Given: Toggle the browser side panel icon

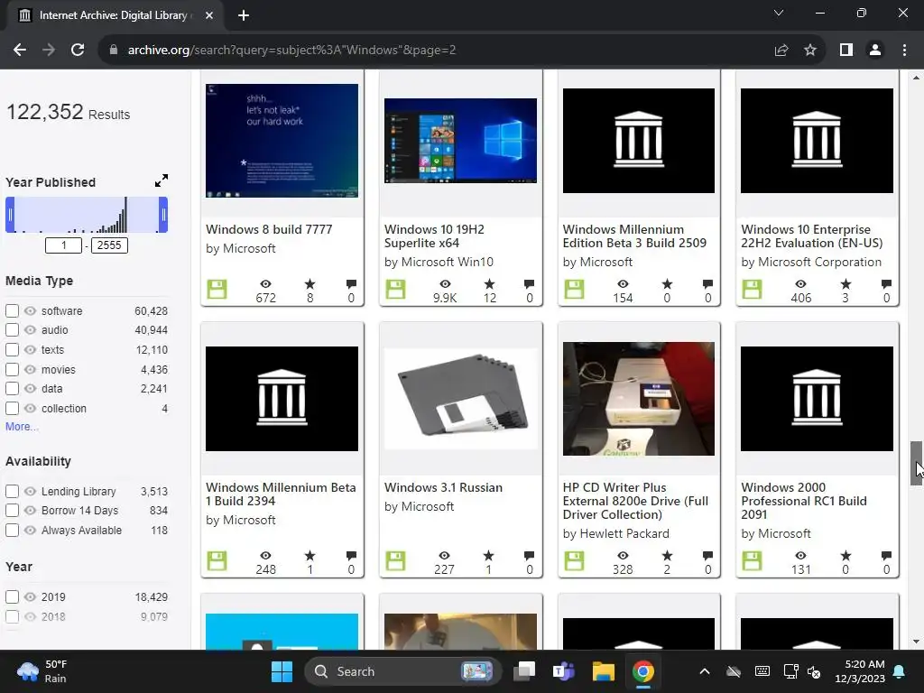Looking at the screenshot, I should 846,51.
